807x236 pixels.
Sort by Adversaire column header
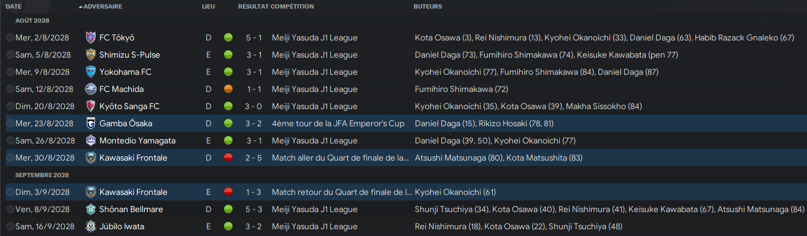tap(103, 6)
